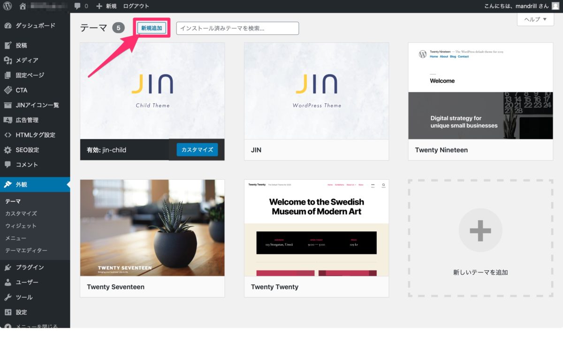Open the Twenty Nineteen theme thumbnail
The width and height of the screenshot is (563, 337).
[x=480, y=91]
